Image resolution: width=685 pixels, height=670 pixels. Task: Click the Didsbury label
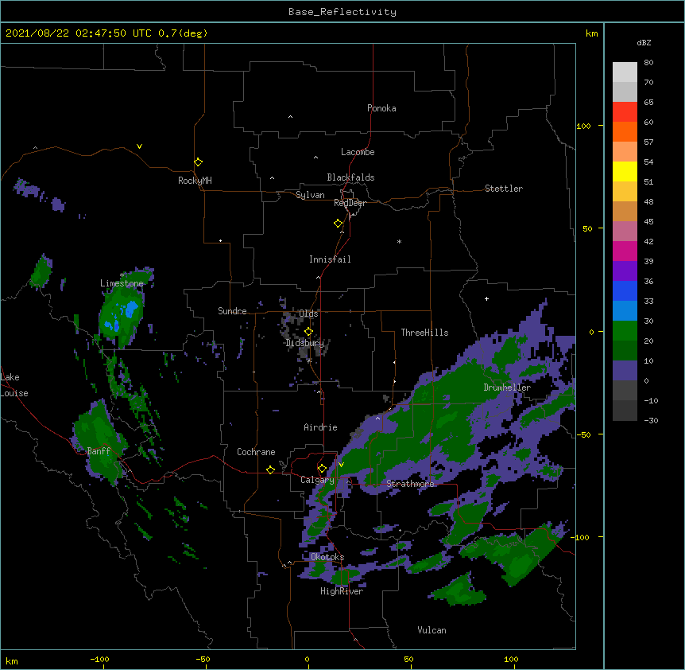[x=304, y=343]
